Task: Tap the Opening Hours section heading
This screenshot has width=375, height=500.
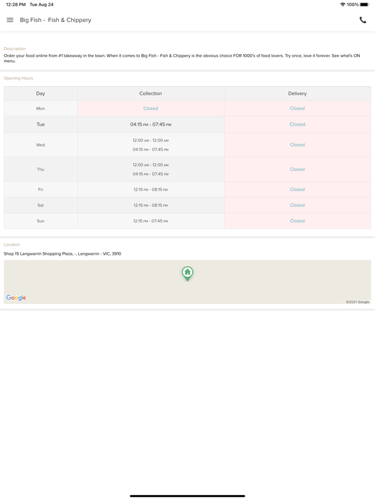Action: pyautogui.click(x=18, y=78)
